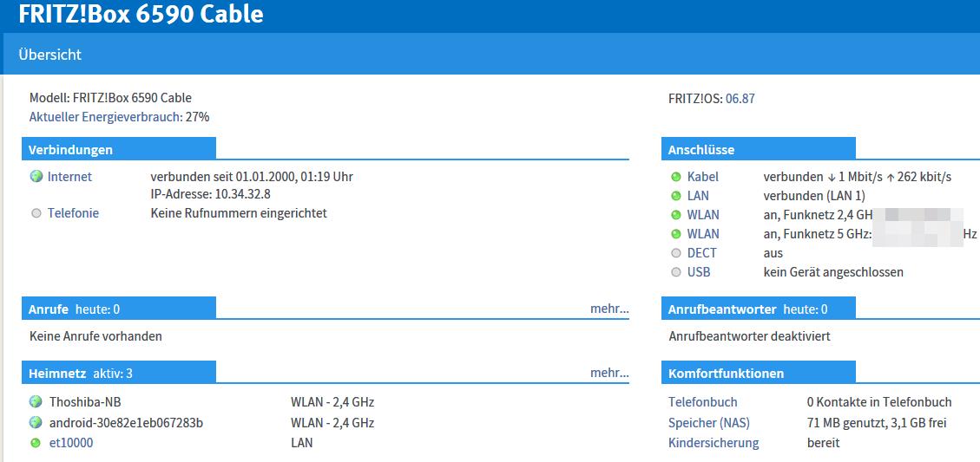Image resolution: width=980 pixels, height=462 pixels.
Task: Click the grey status dot beside Telefonie
Action: click(36, 213)
